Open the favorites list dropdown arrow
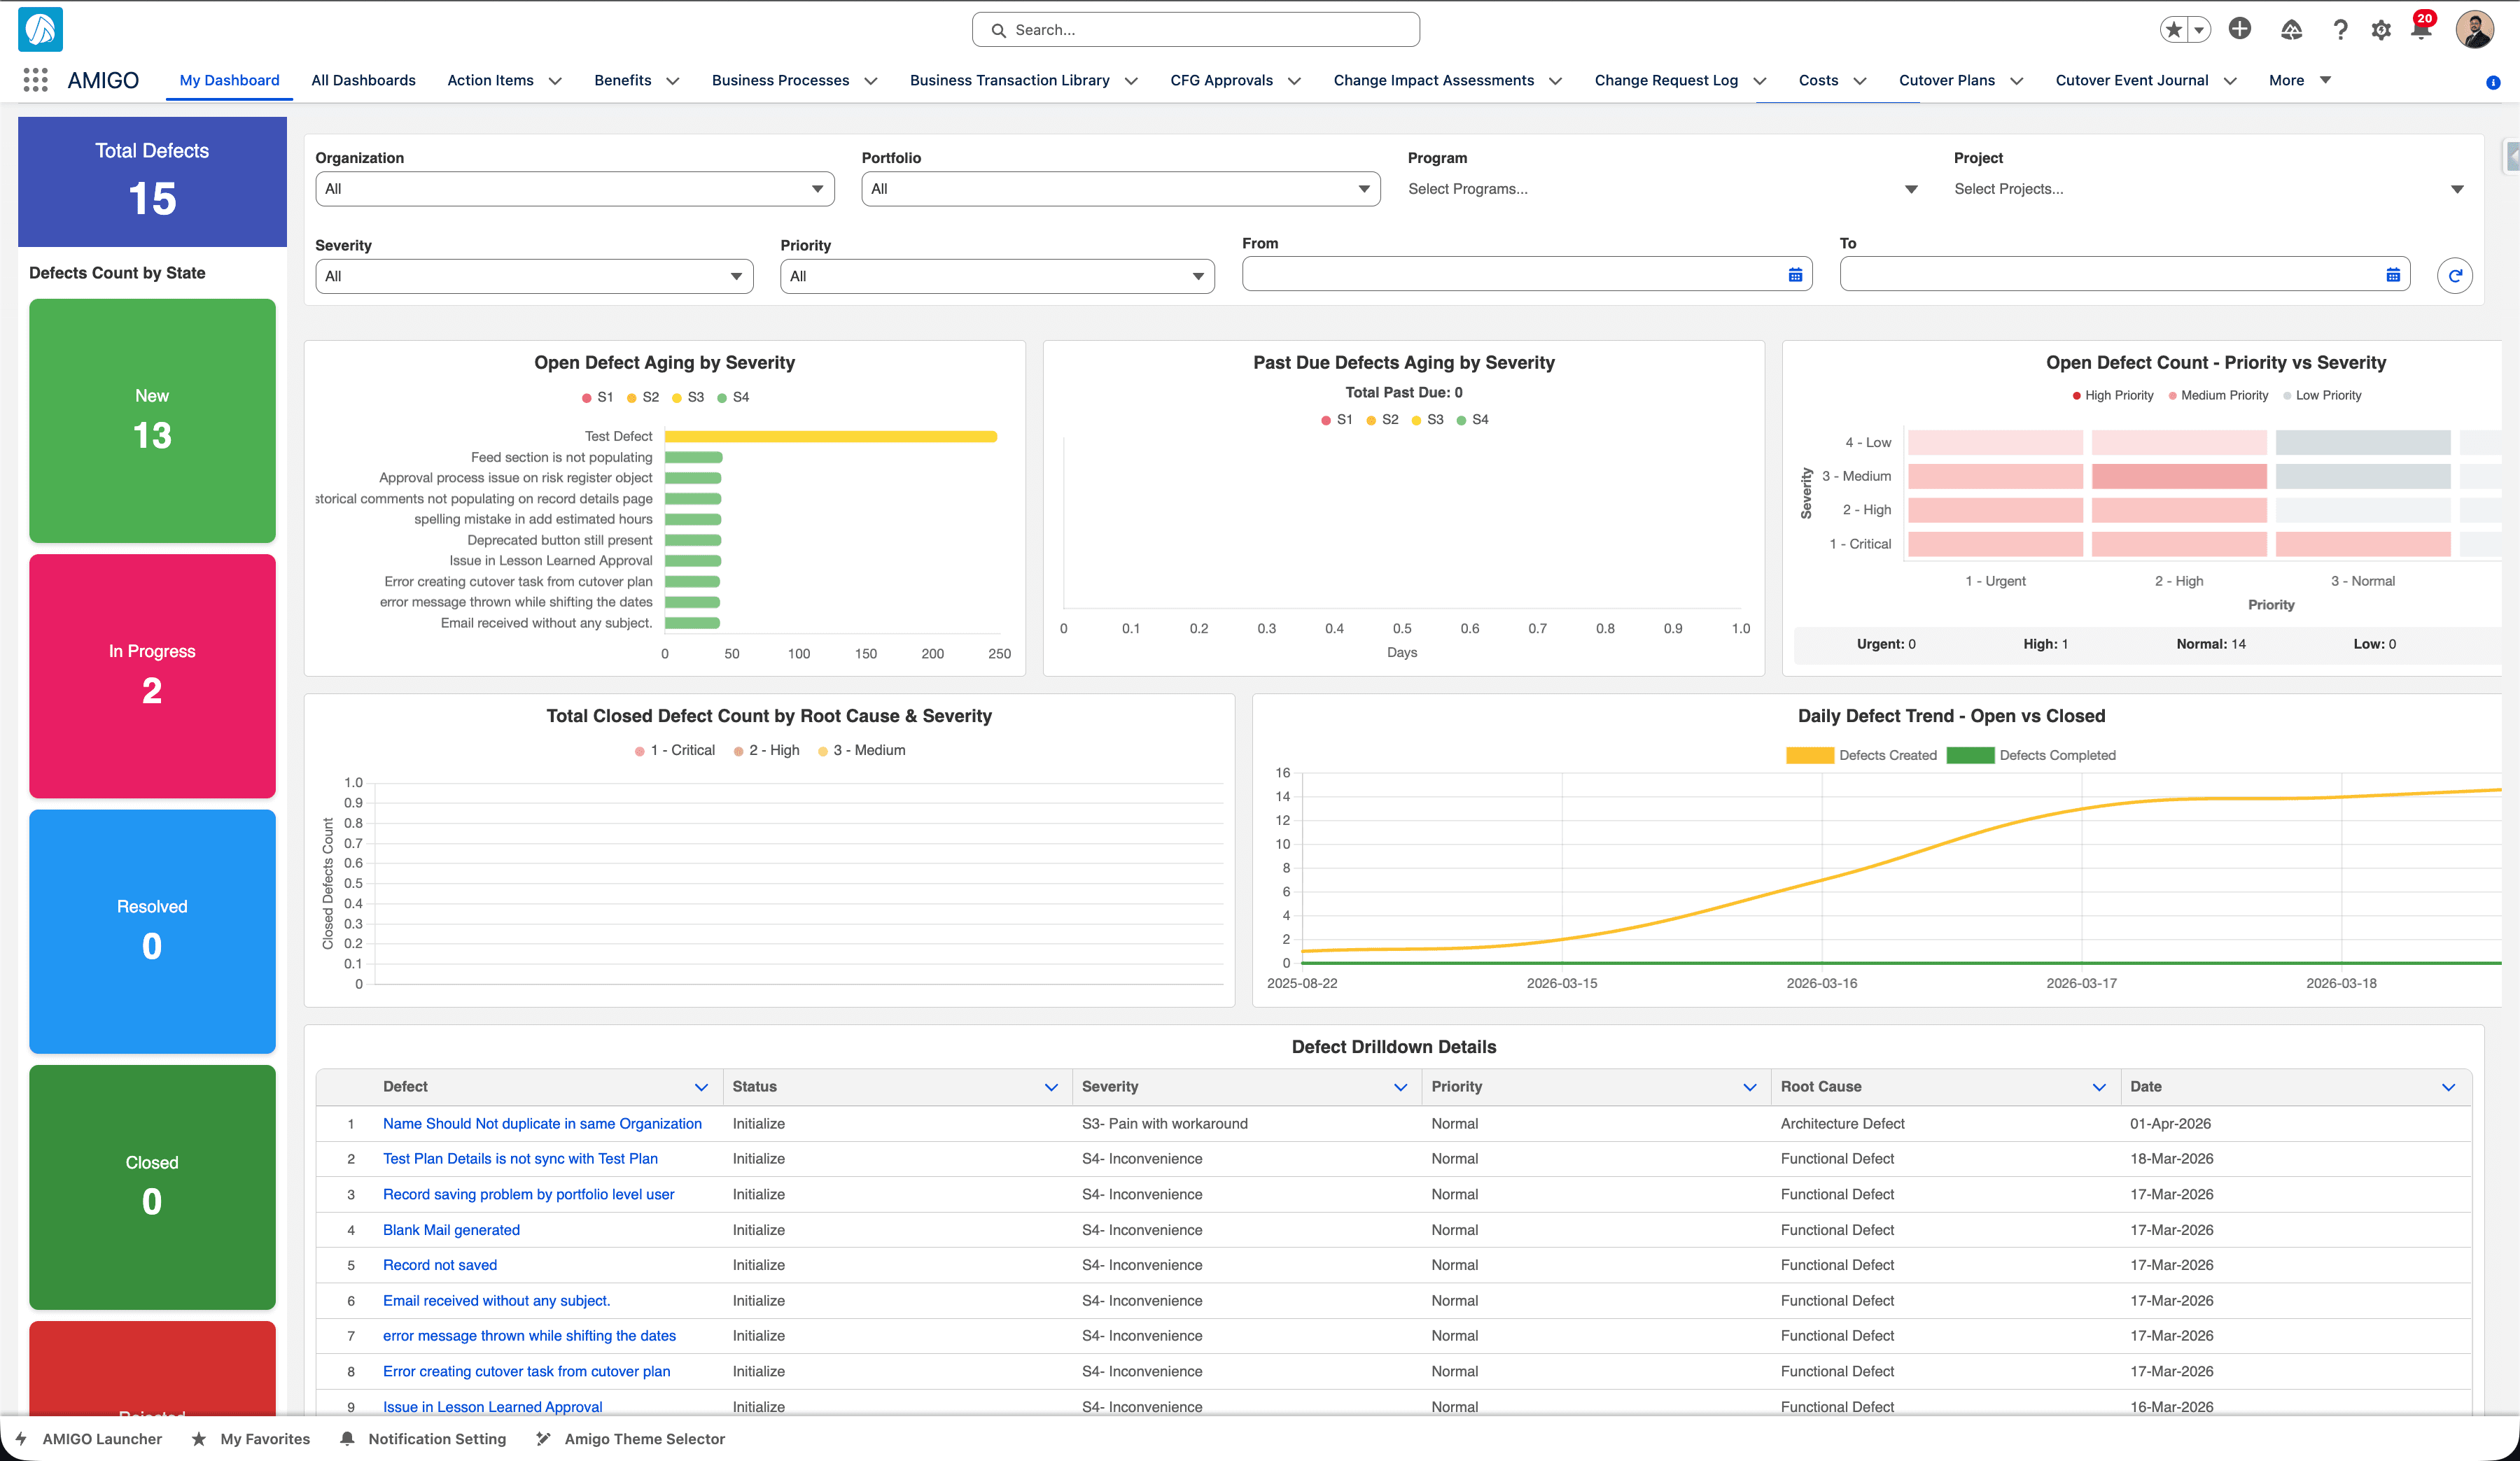This screenshot has height=1461, width=2520. 2199,30
